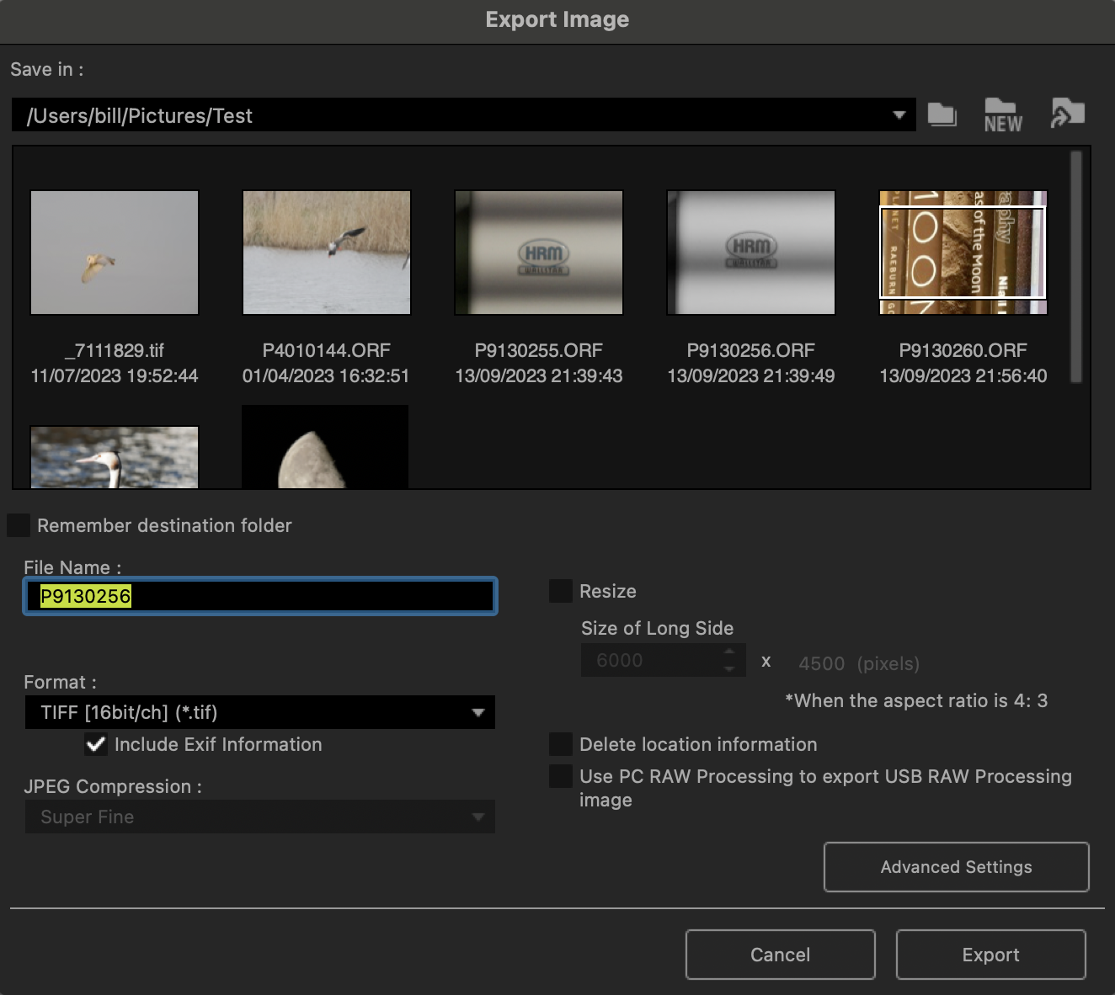Screen dimensions: 1115x995
Task: Select the P4010144.ORF bird thumbnail
Action: (x=327, y=253)
